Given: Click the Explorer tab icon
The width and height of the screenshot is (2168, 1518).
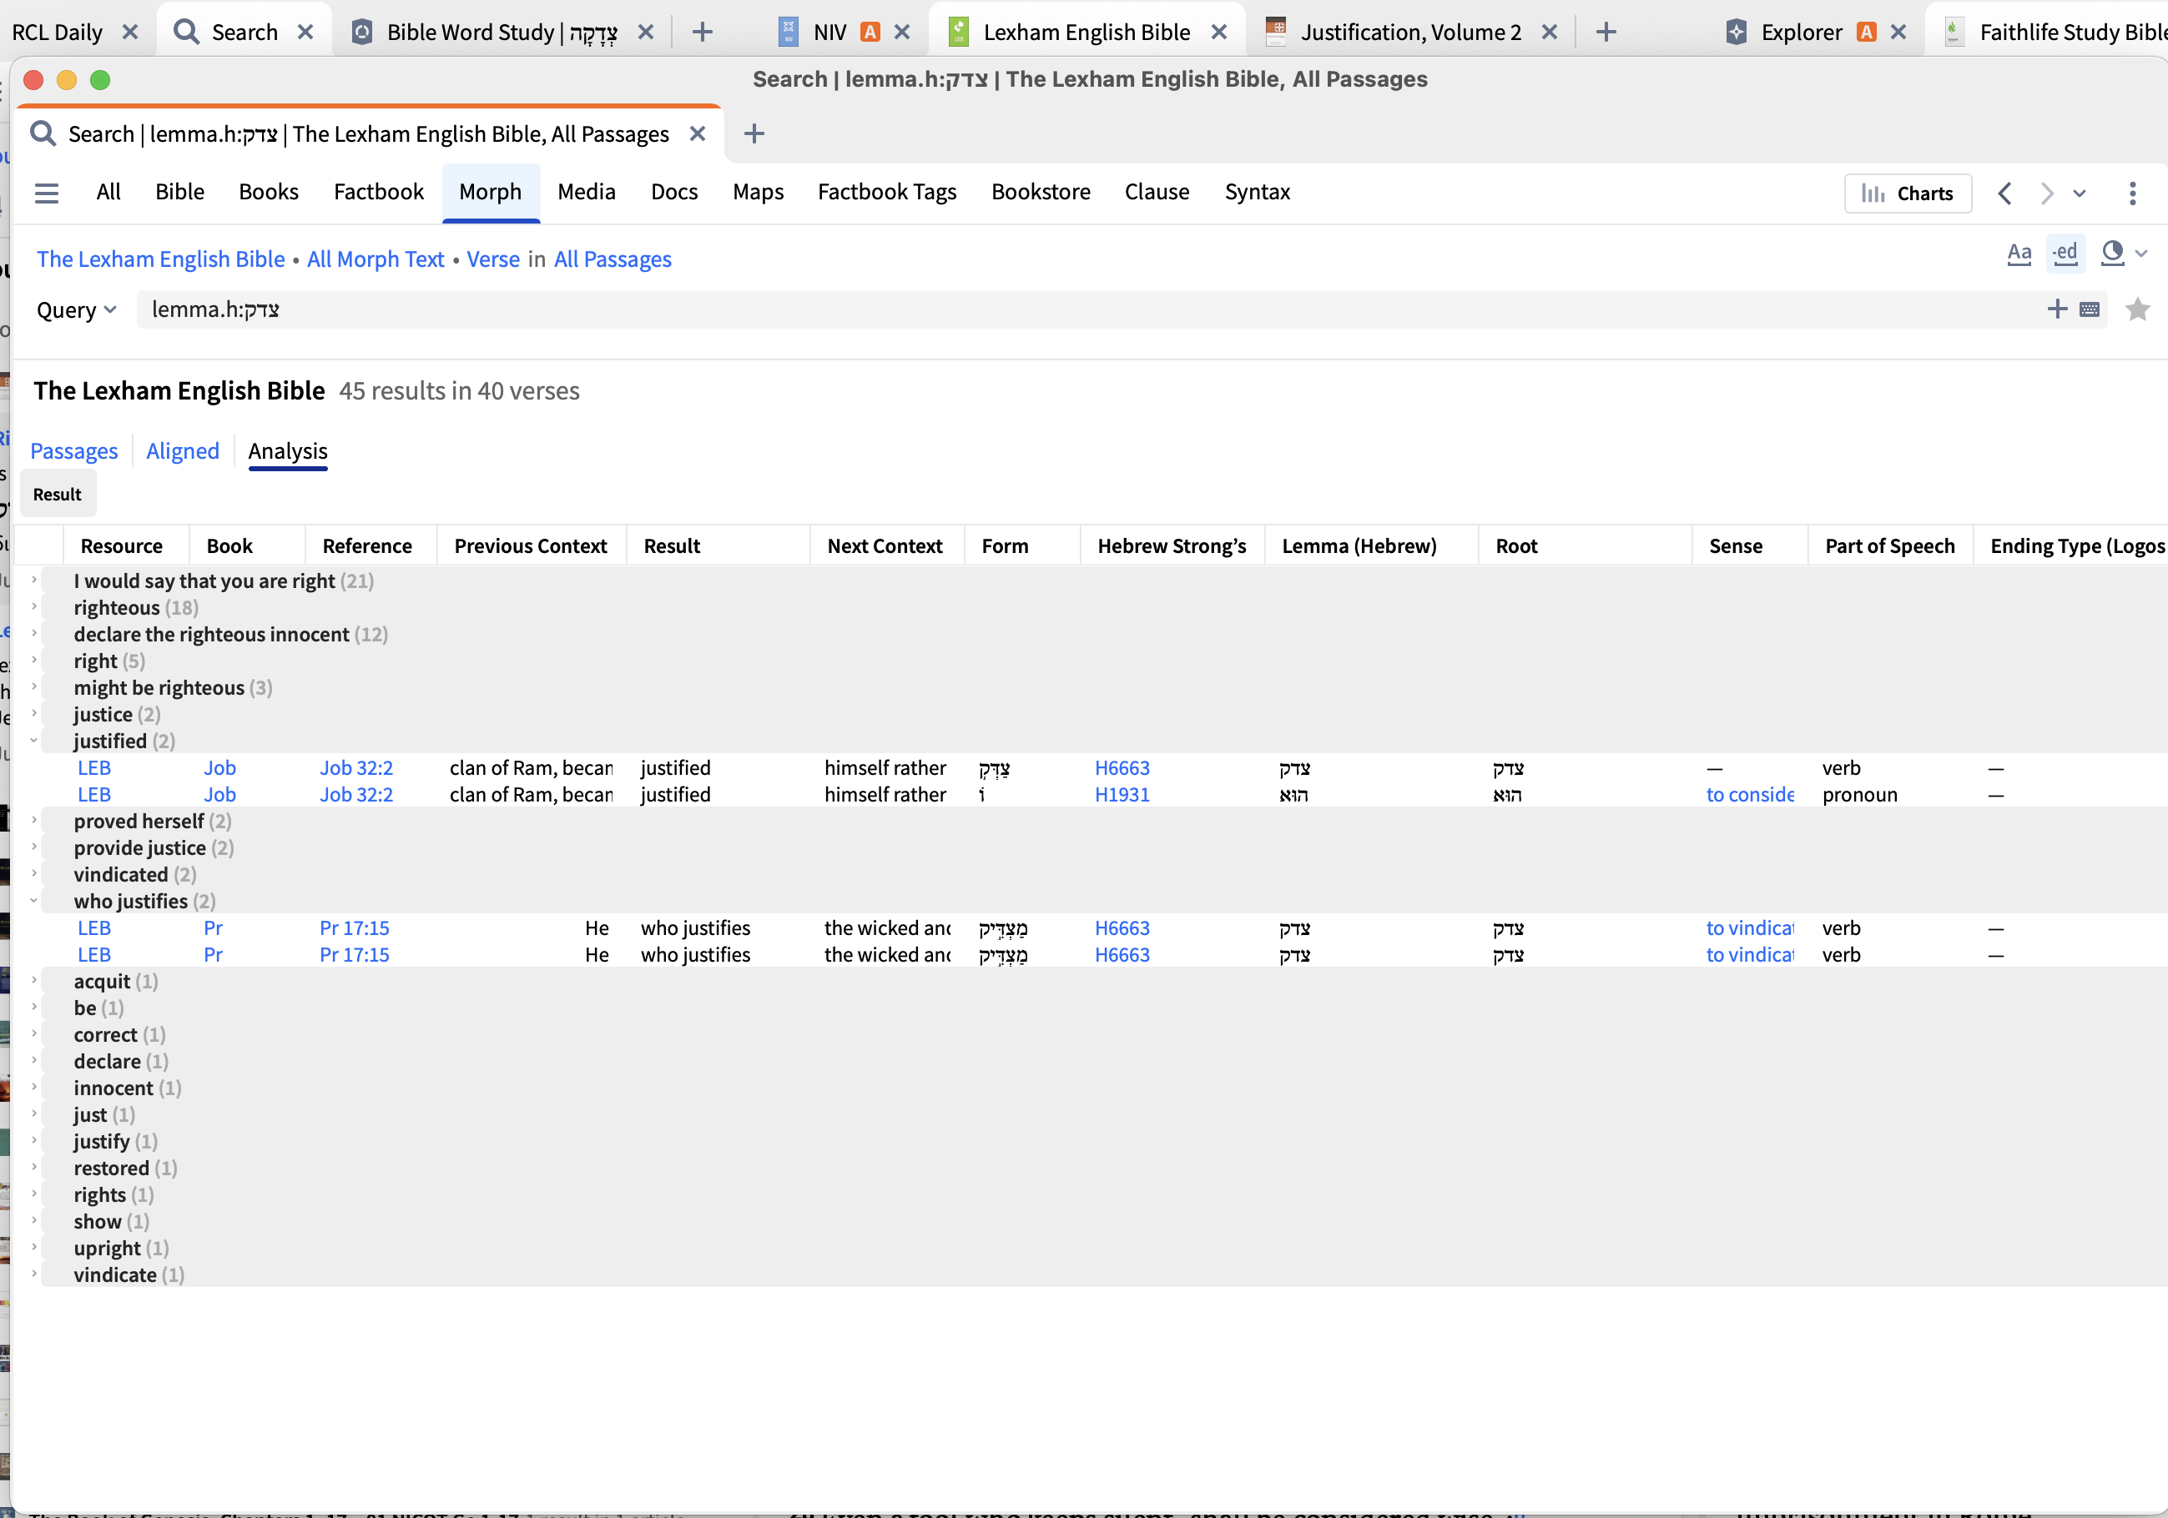Looking at the screenshot, I should pyautogui.click(x=1736, y=32).
